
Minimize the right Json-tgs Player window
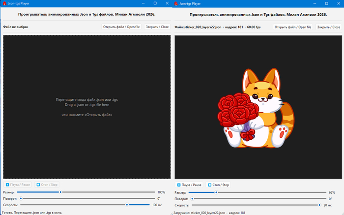(315, 3)
